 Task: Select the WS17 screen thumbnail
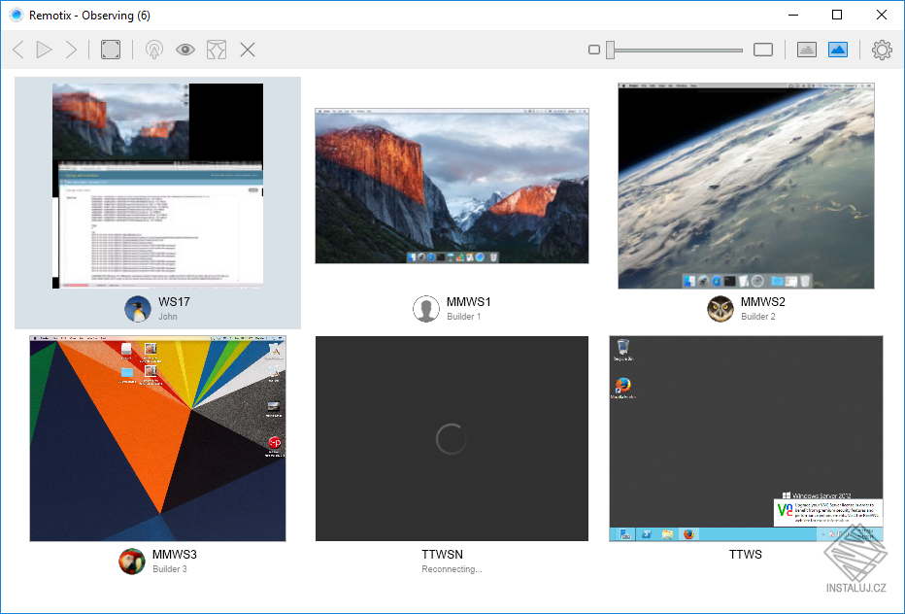pos(157,186)
